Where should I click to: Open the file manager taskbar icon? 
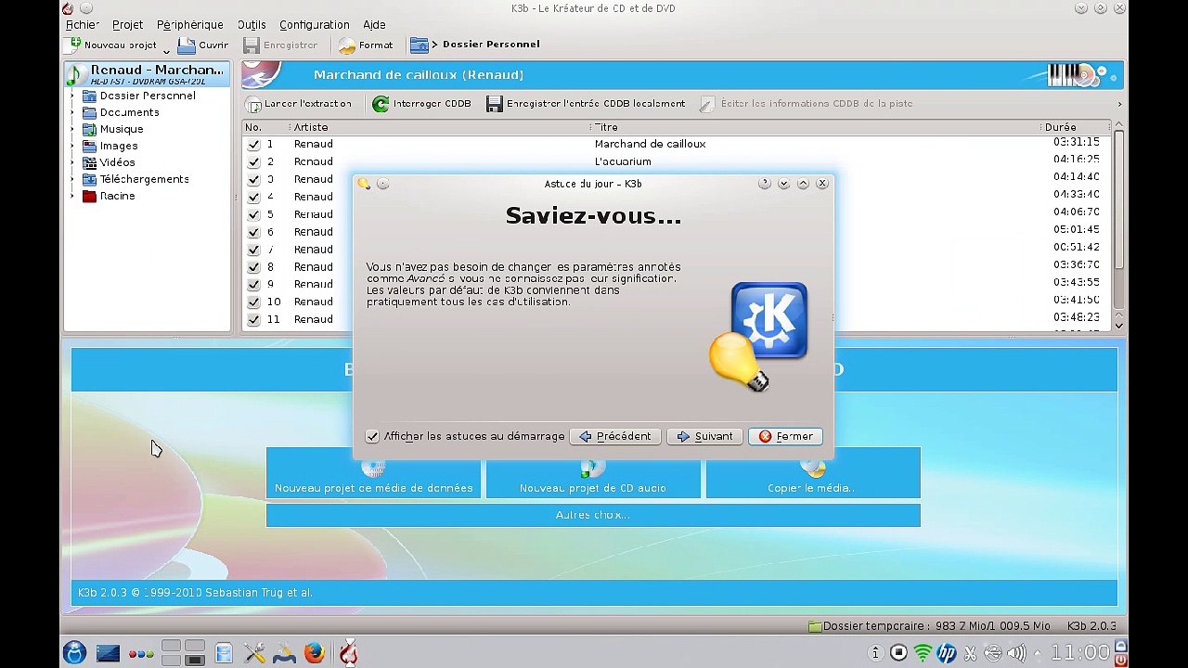pyautogui.click(x=224, y=653)
